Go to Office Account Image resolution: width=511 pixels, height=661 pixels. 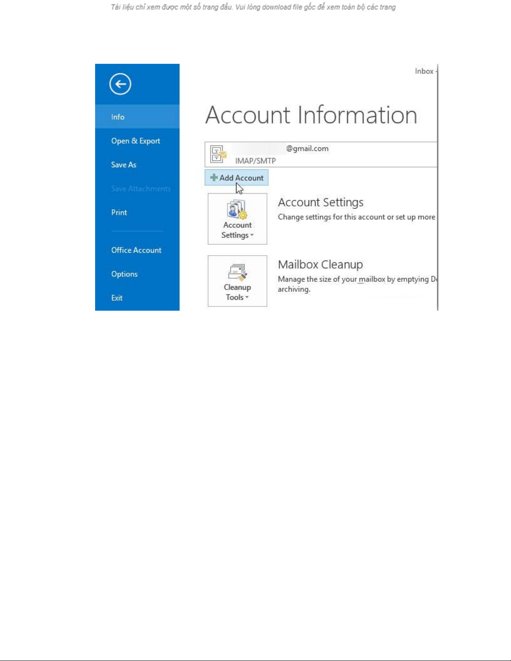pos(137,250)
